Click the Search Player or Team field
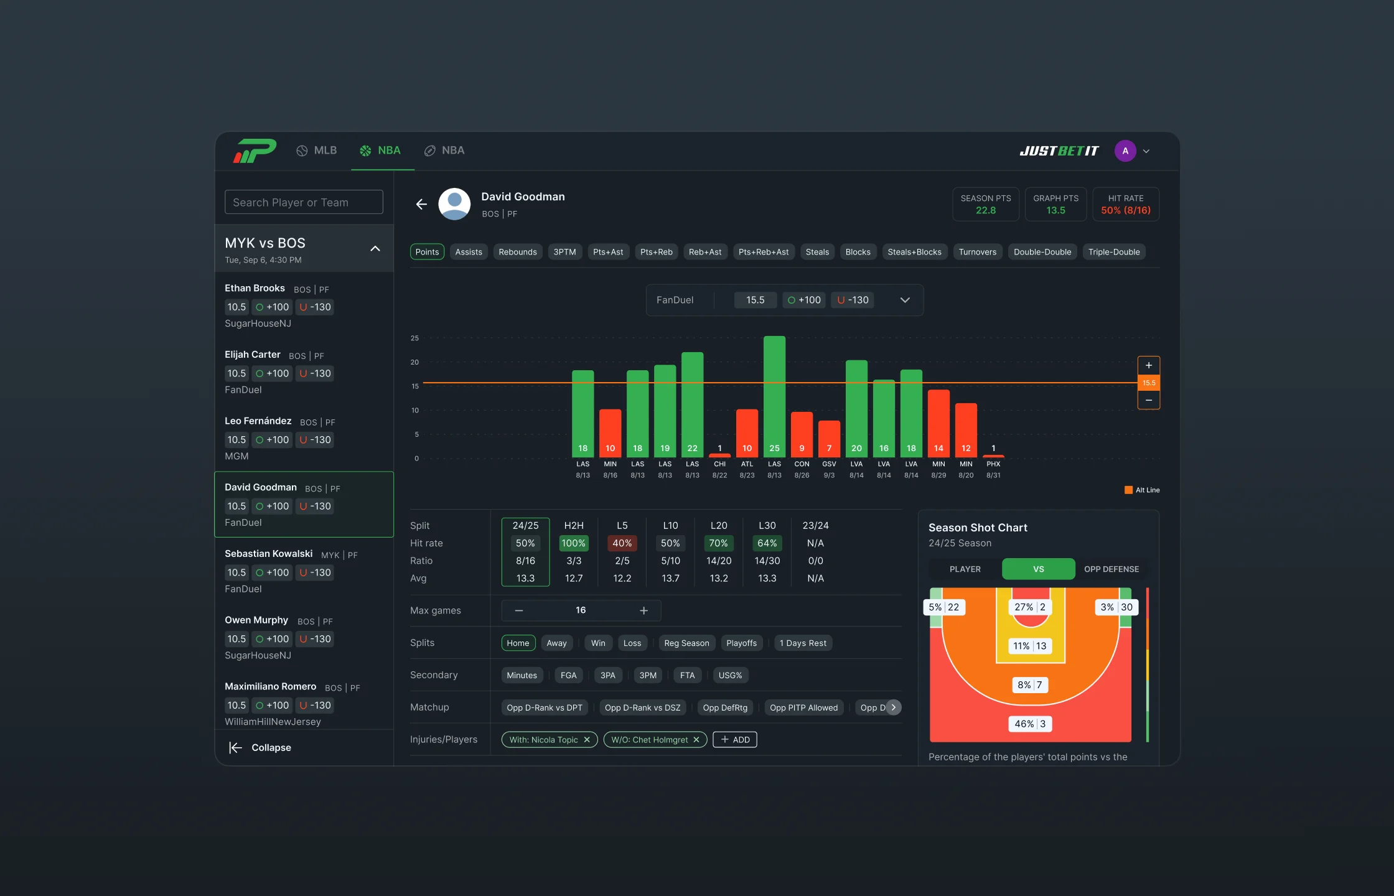Viewport: 1394px width, 896px height. click(304, 202)
